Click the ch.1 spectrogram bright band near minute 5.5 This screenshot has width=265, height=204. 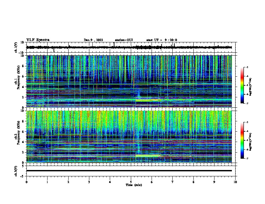(x=147, y=100)
